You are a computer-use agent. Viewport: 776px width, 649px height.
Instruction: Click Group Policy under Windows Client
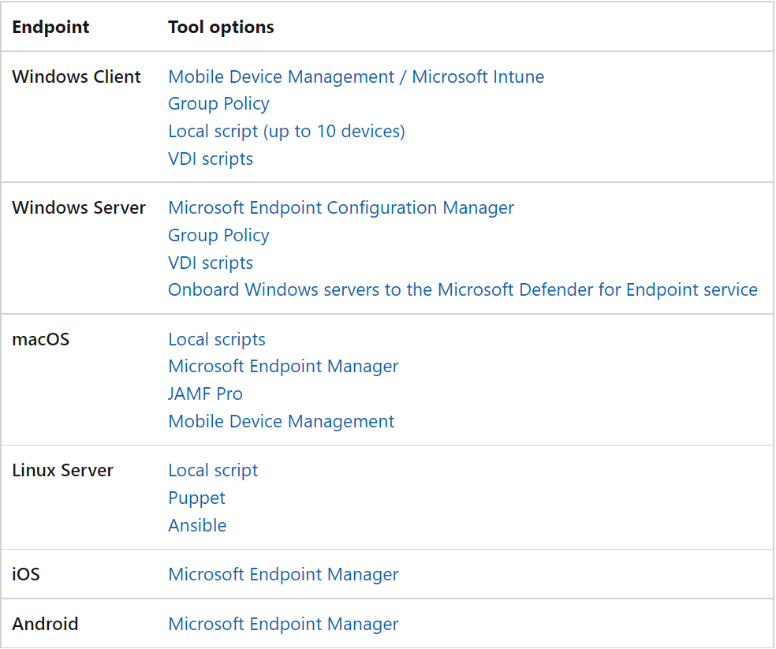[x=218, y=104]
